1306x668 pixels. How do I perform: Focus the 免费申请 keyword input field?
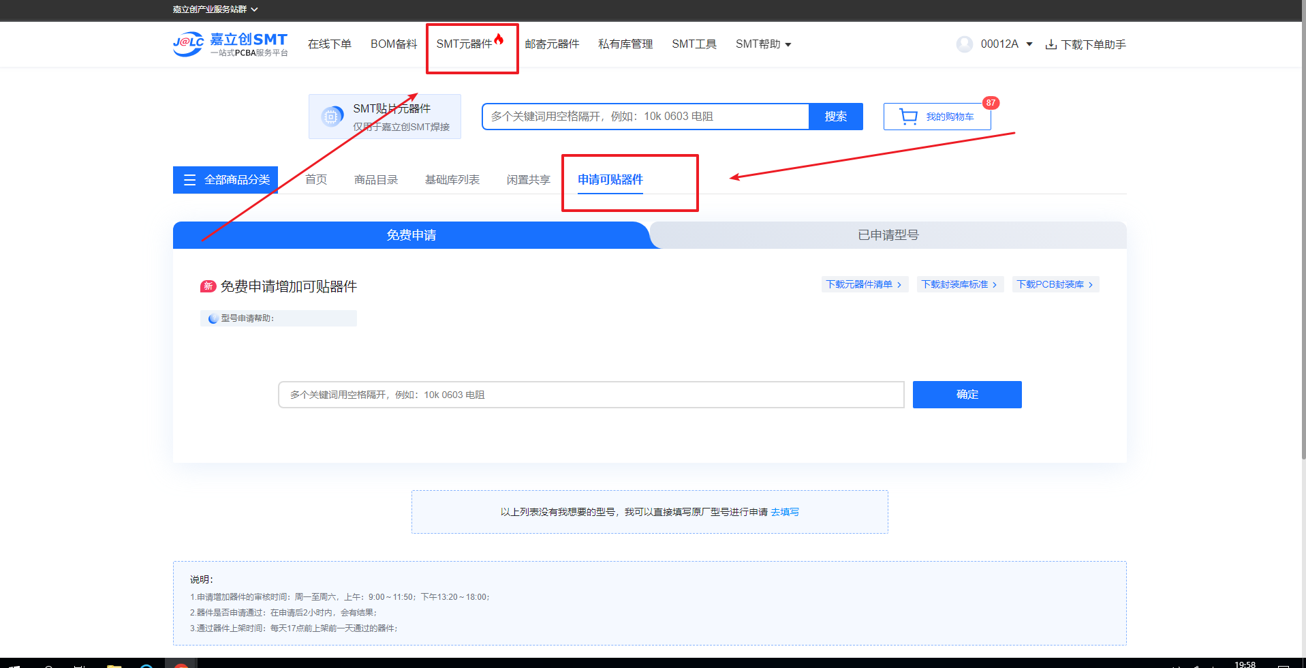[x=591, y=395]
